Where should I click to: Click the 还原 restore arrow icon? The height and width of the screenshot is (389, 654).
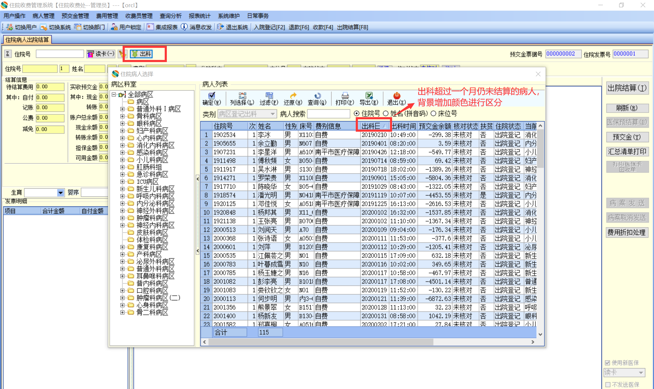[x=293, y=96]
